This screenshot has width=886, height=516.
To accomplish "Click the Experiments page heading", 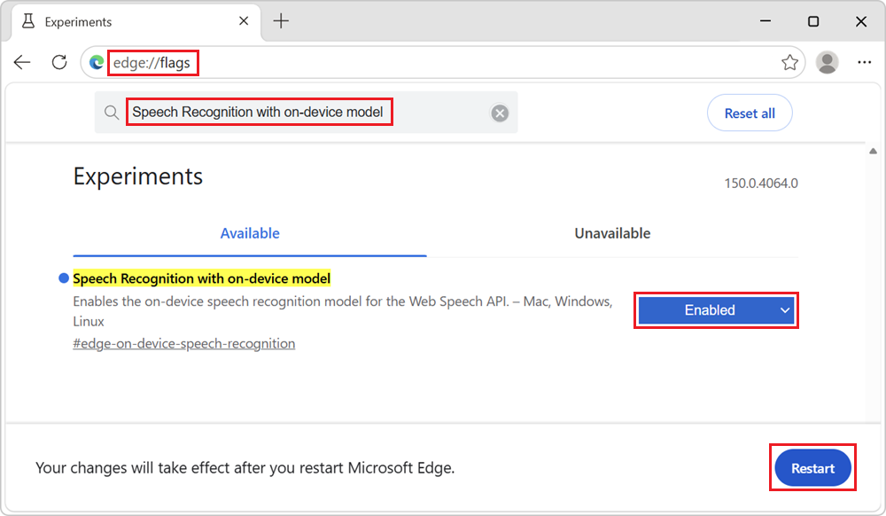I will tap(138, 176).
